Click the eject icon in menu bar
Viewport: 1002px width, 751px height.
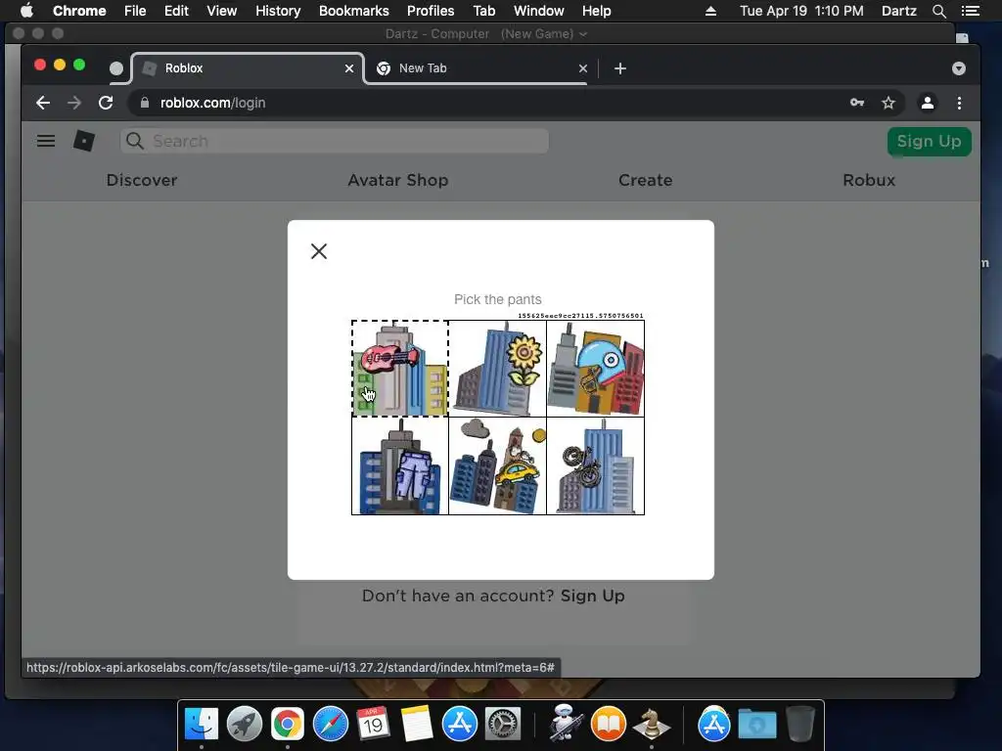tap(710, 11)
